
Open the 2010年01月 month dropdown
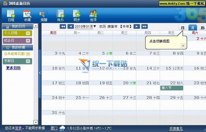click(86, 27)
